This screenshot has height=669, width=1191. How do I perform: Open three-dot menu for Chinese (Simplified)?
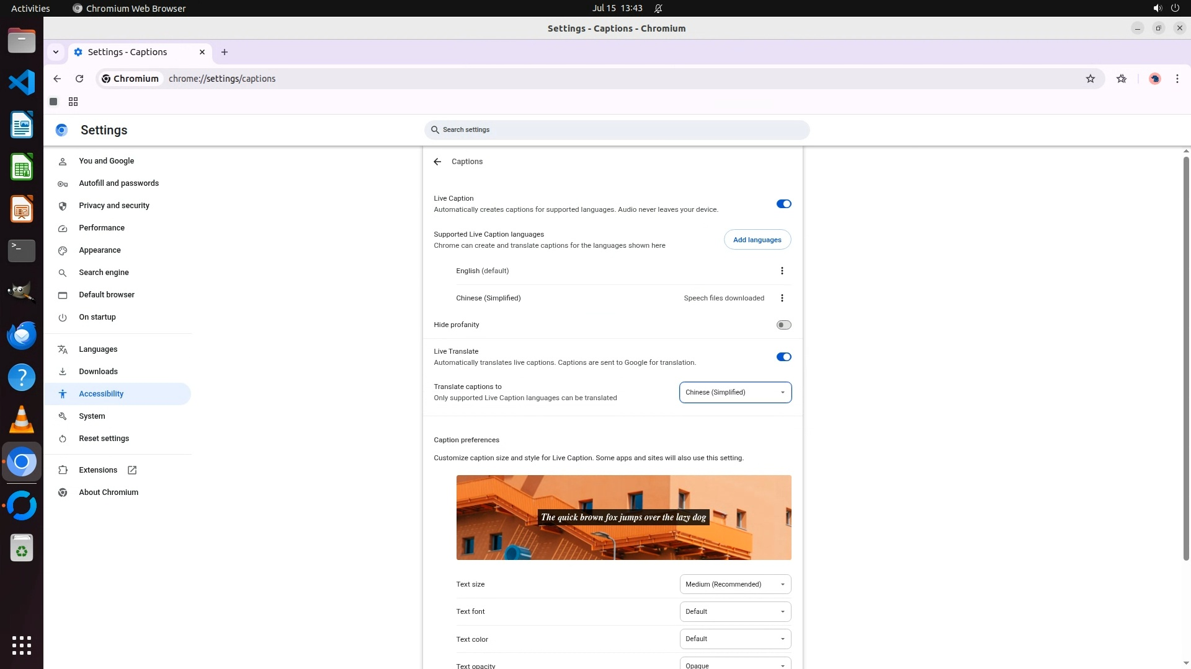tap(782, 298)
